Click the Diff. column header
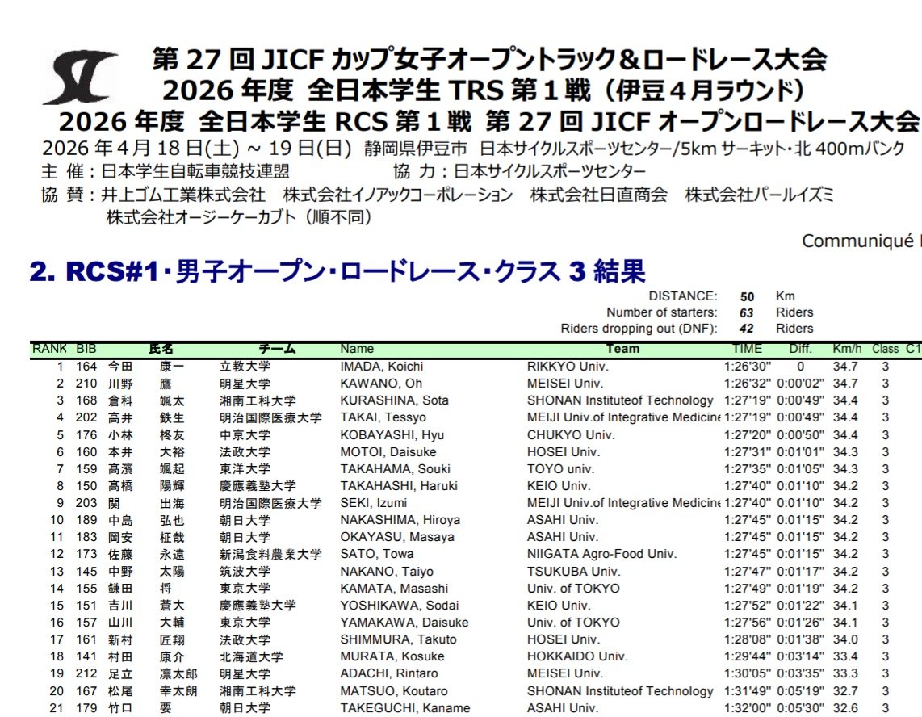 pos(800,349)
